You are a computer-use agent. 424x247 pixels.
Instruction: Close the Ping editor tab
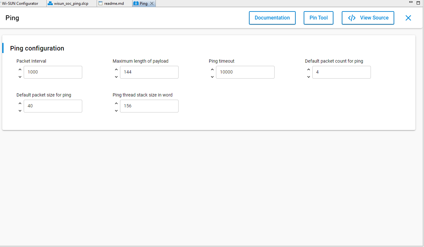(152, 3)
